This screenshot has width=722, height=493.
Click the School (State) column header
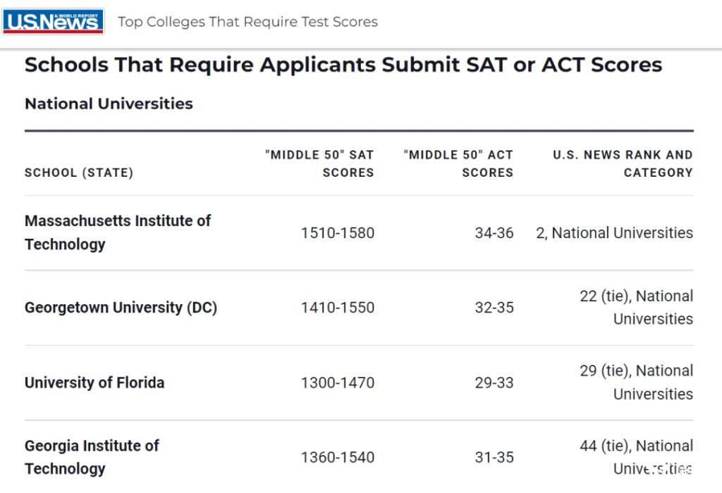coord(79,173)
